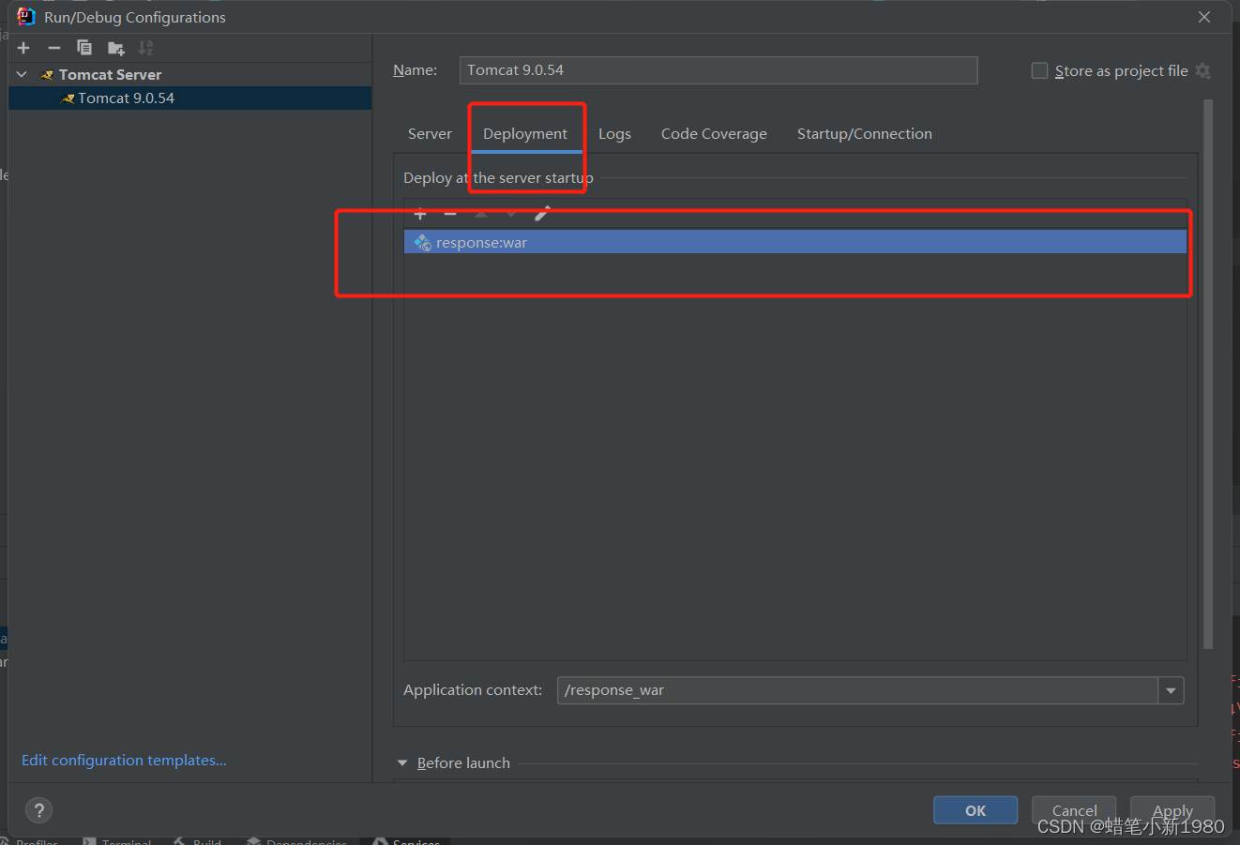This screenshot has height=845, width=1240.
Task: Click the artifact icon beside response:war
Action: coord(423,243)
